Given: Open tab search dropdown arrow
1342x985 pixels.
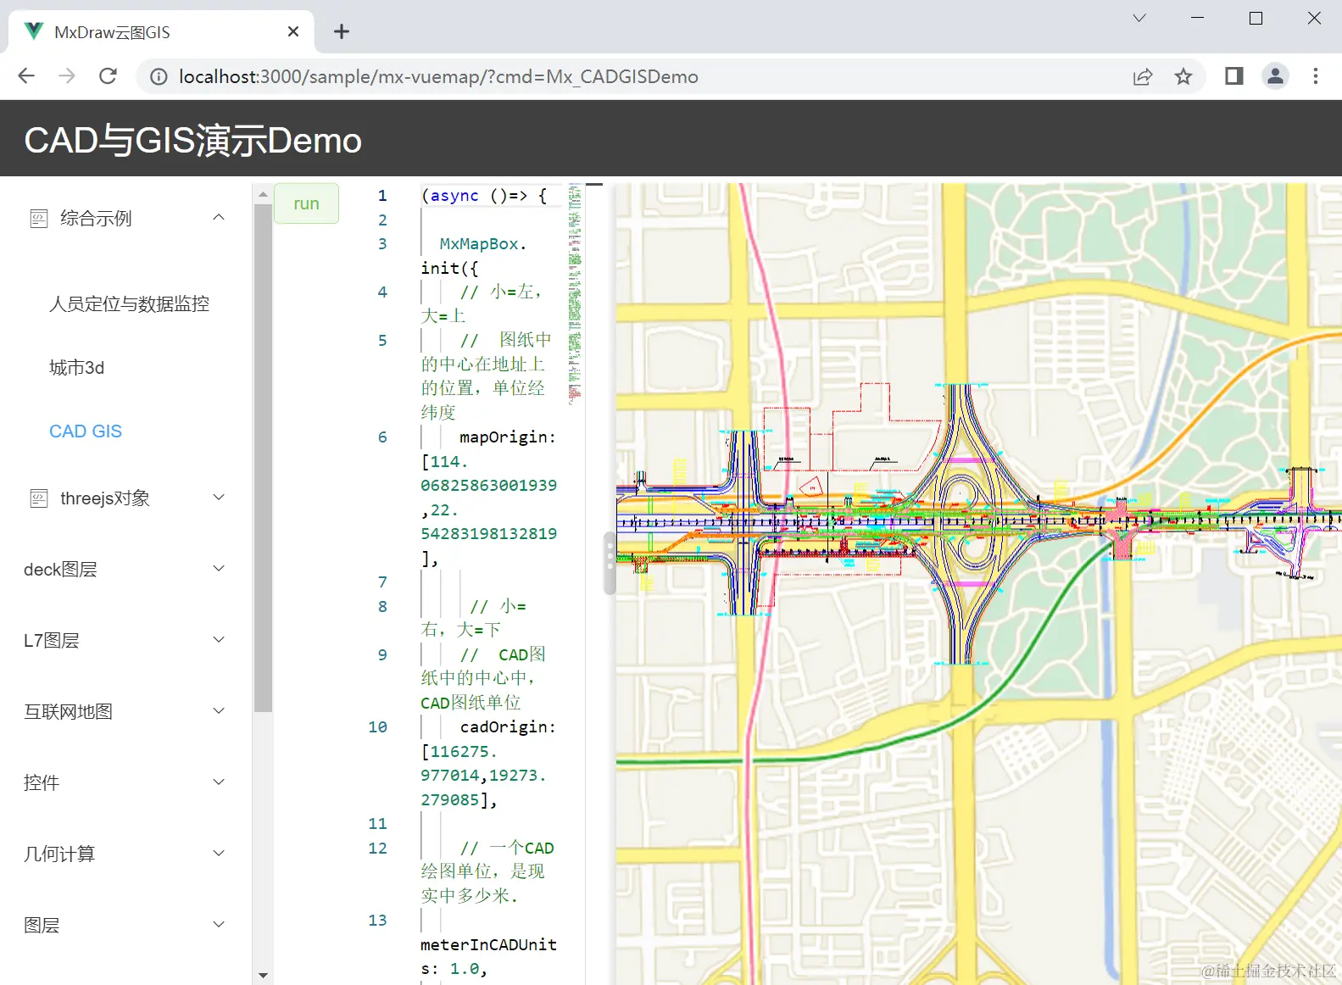Looking at the screenshot, I should tap(1139, 18).
